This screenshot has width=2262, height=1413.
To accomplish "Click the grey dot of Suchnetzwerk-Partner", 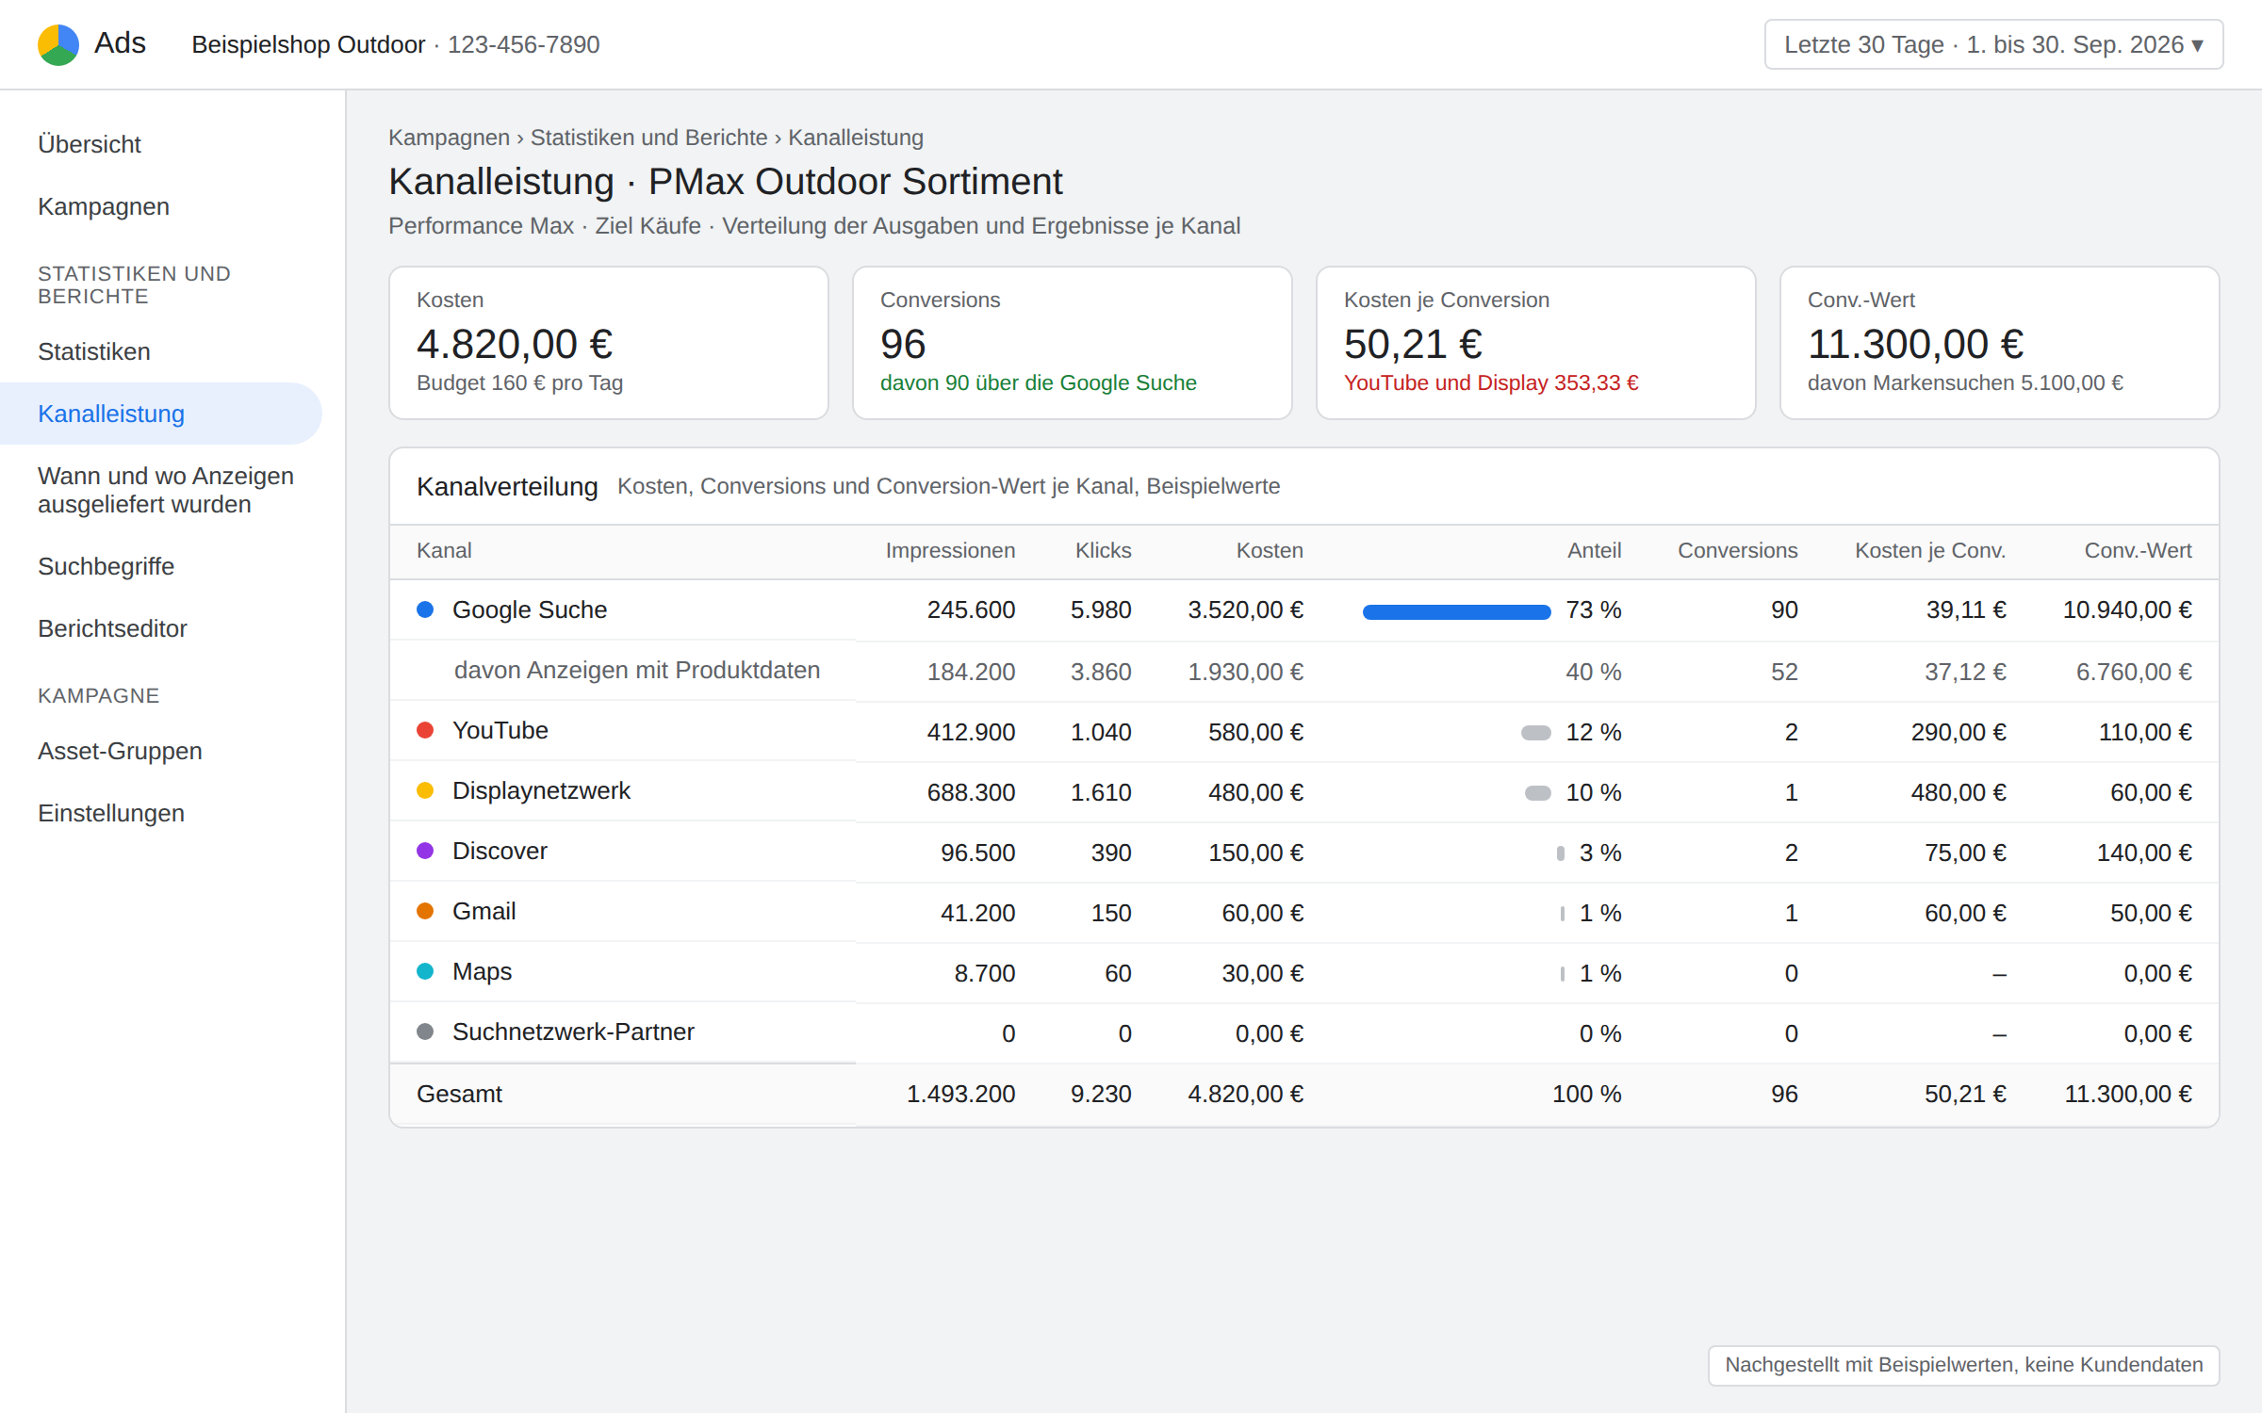I will click(425, 1031).
